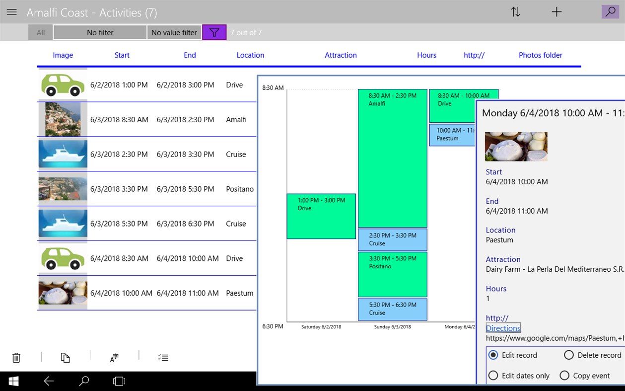Open the translate text tool
Screen dimensions: 625x391
click(x=114, y=357)
